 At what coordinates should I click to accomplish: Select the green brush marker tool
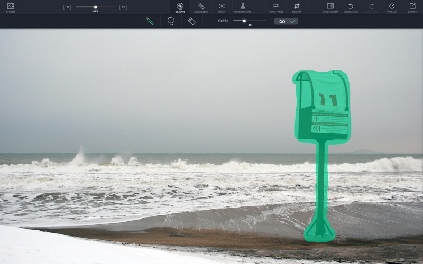point(150,21)
